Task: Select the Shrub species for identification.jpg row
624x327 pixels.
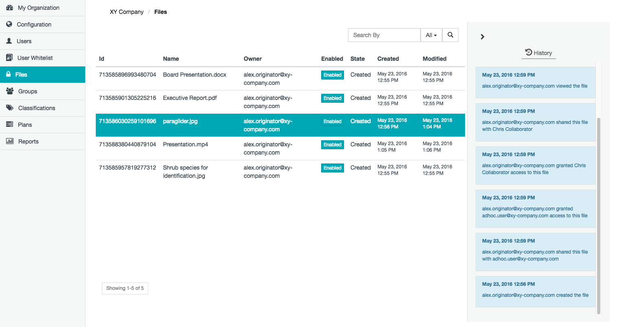Action: click(x=185, y=172)
